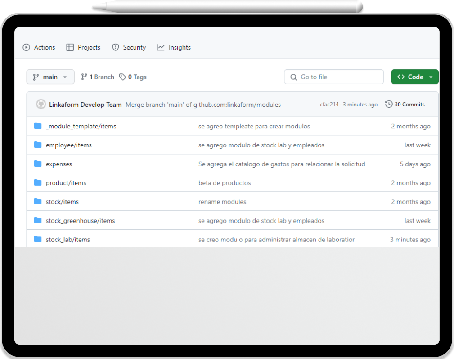Click the Linkaform Develop Team avatar
Viewport: 454px width, 359px height.
41,104
